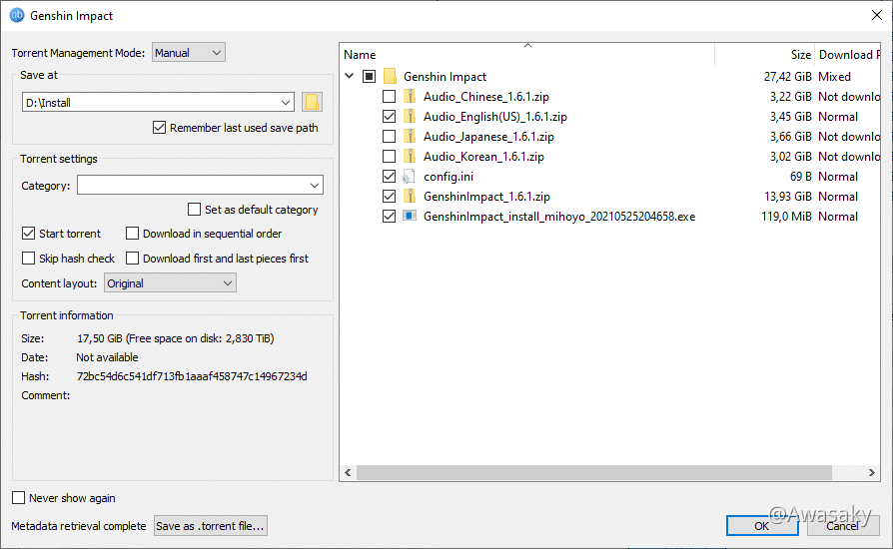Screen dimensions: 893x549
Task: Click the browse folder icon beside save path
Action: 312,103
